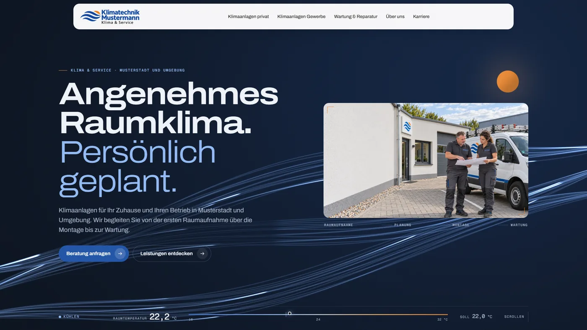Click the Beratung anfragen button

coord(94,254)
